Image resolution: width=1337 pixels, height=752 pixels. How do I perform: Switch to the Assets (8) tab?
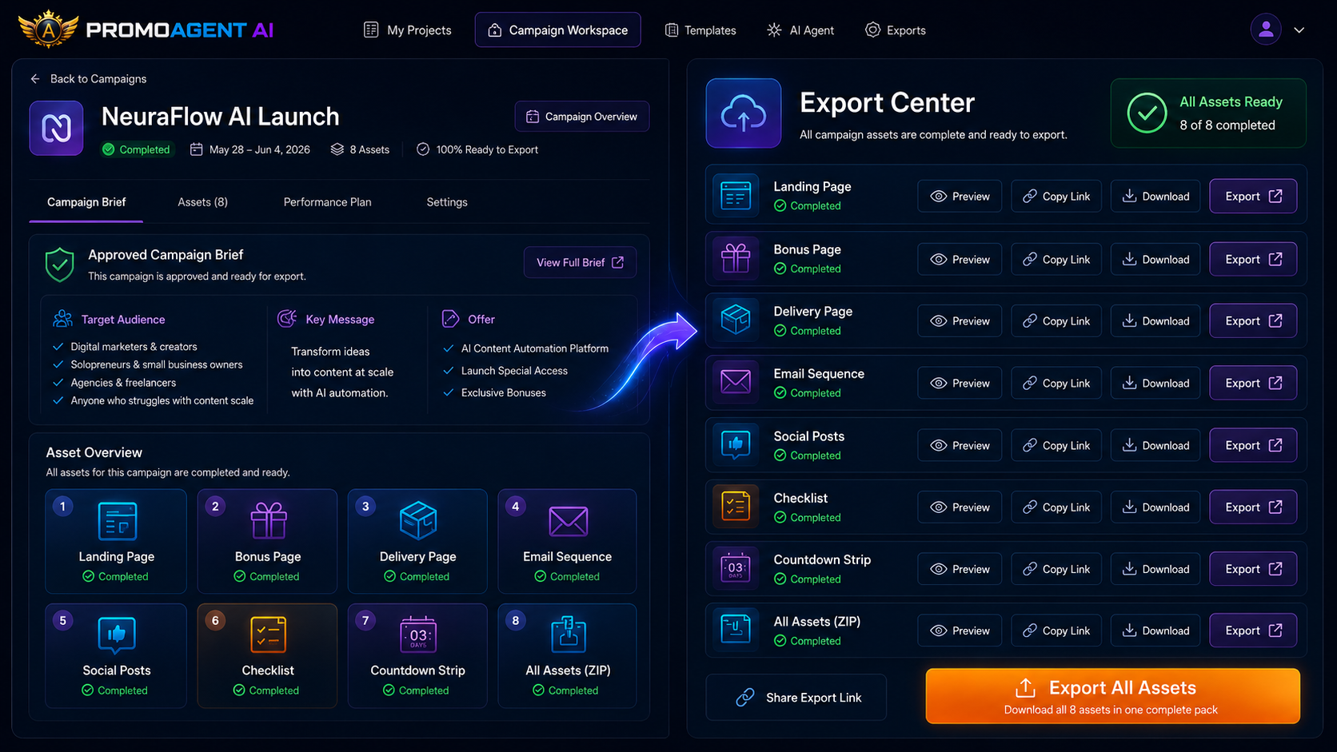(x=202, y=202)
